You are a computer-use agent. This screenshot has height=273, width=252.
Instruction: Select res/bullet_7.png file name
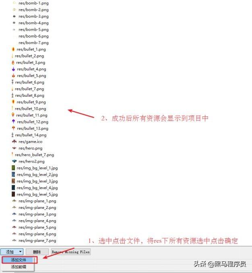pyautogui.click(x=29, y=89)
